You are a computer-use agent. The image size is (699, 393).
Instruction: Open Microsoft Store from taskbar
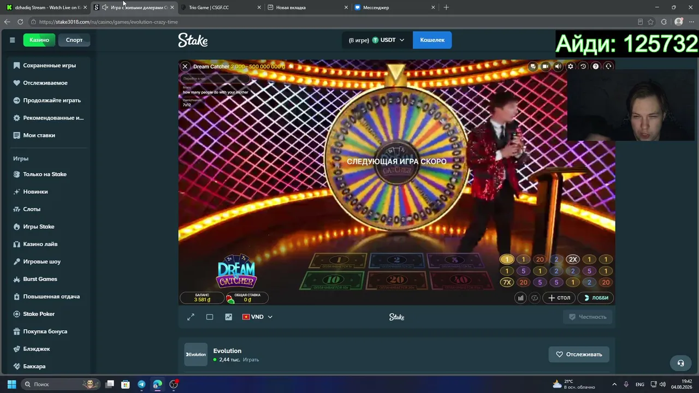[x=126, y=384]
